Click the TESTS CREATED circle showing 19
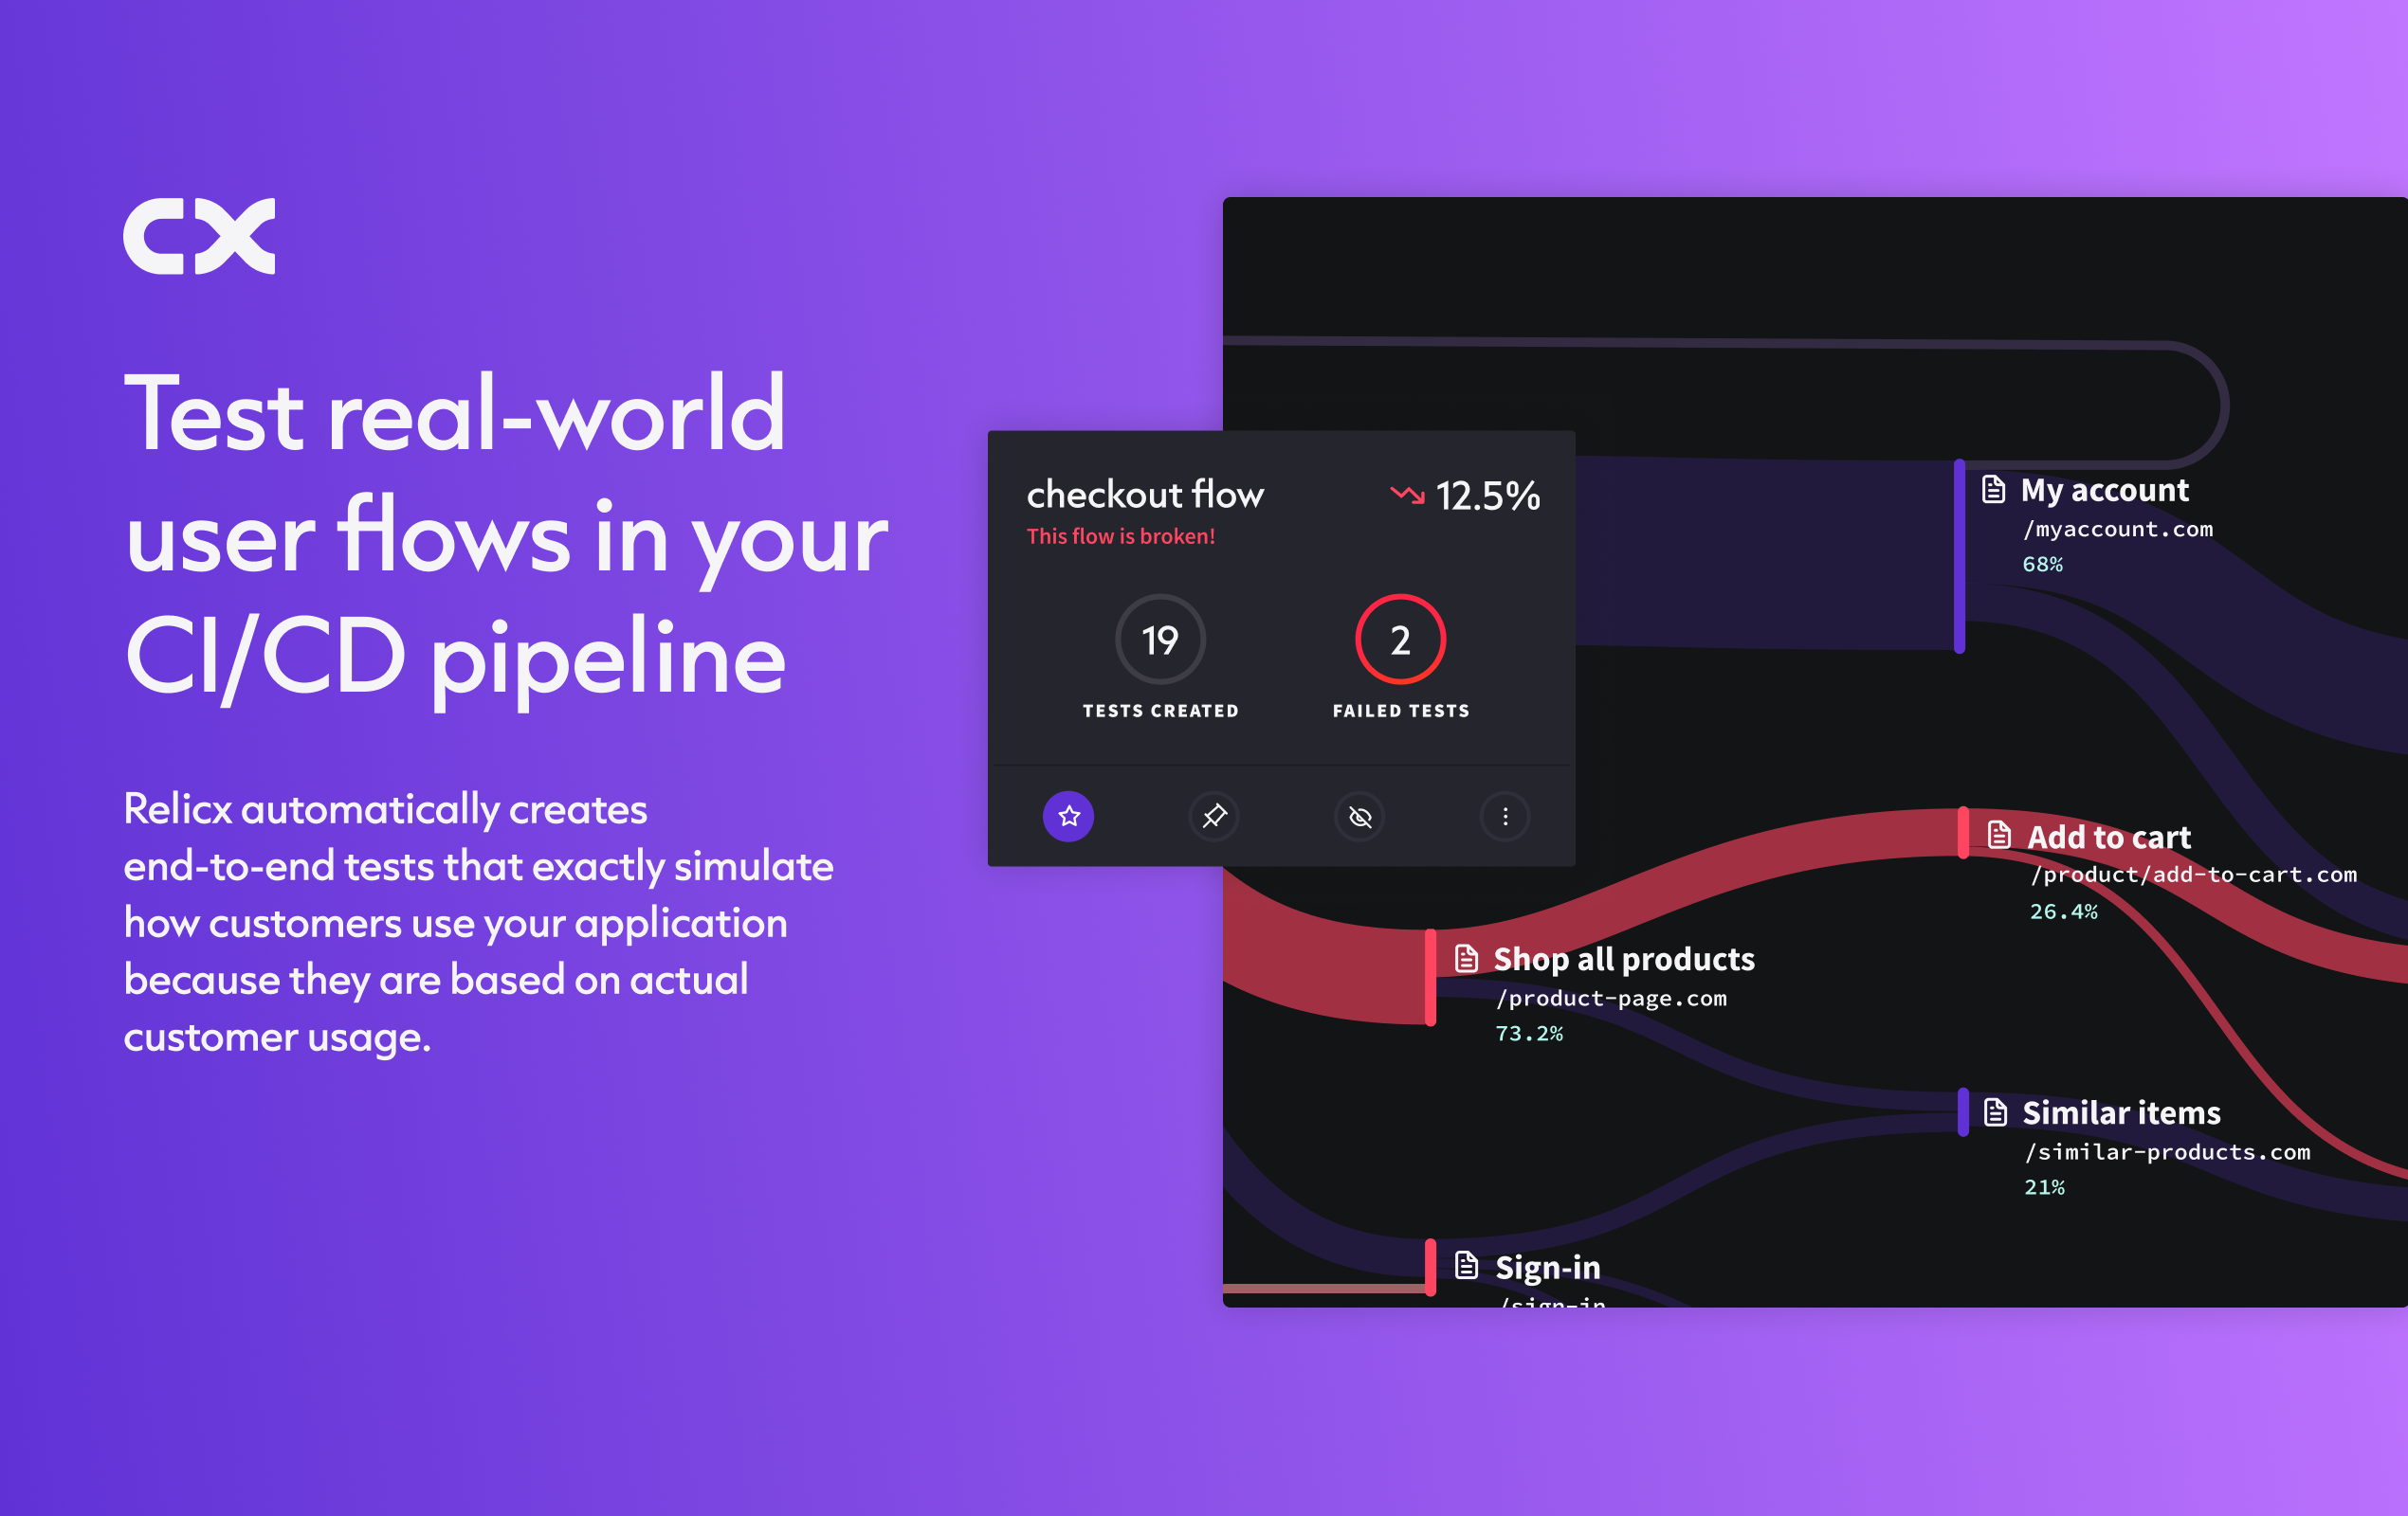Screen dimensions: 2408x1516 [x=1159, y=641]
